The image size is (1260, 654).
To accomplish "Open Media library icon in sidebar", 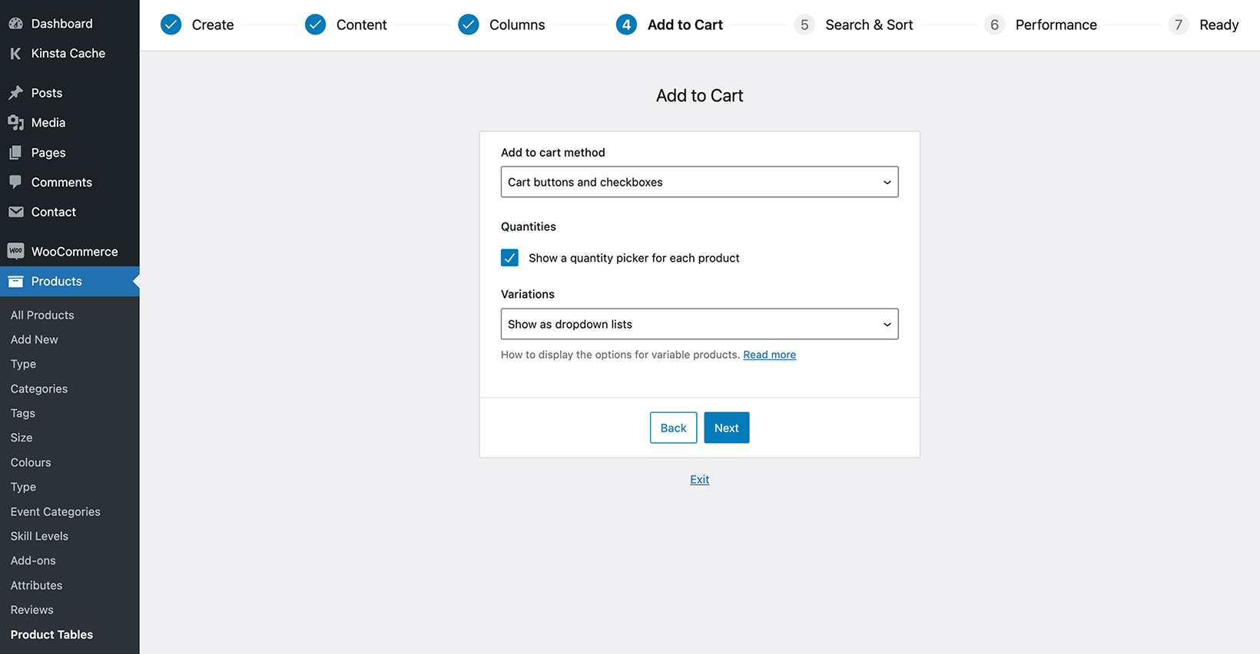I will (15, 123).
